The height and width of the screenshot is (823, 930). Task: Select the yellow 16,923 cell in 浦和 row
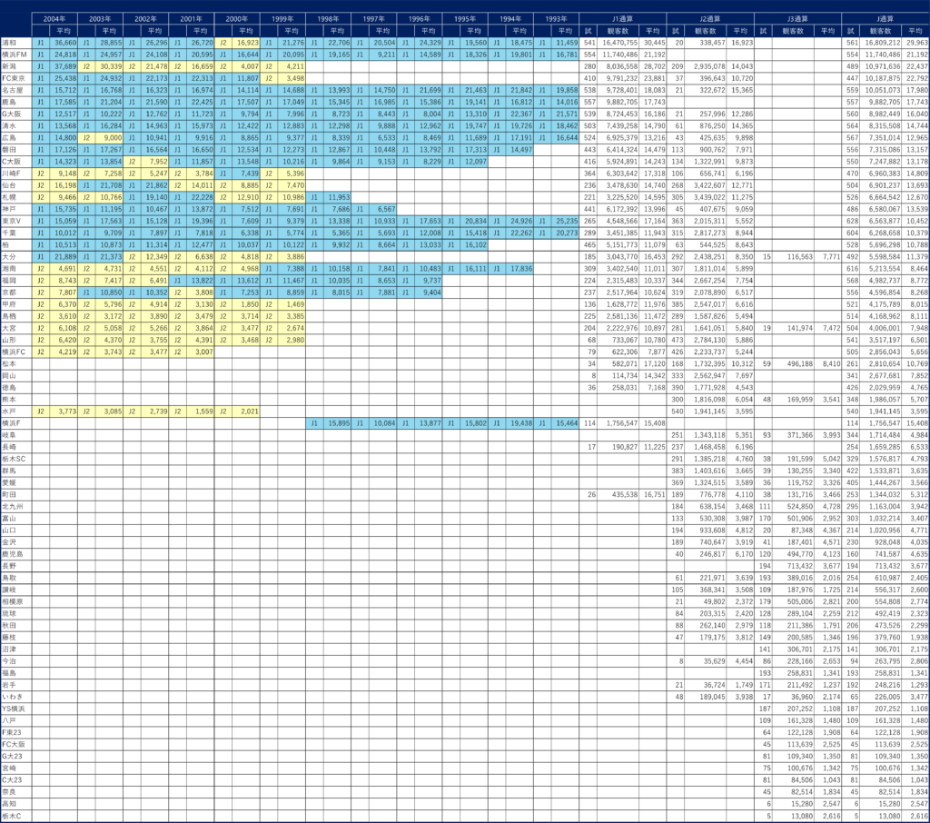tap(244, 42)
